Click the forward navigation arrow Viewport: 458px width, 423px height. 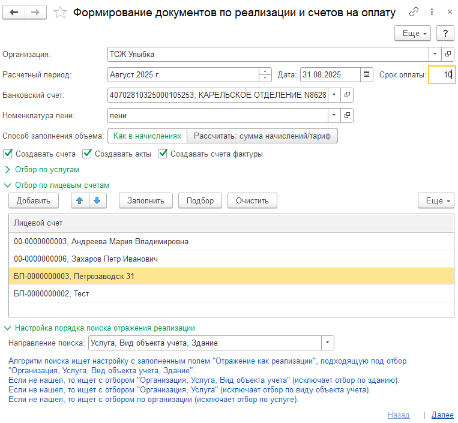[x=36, y=13]
